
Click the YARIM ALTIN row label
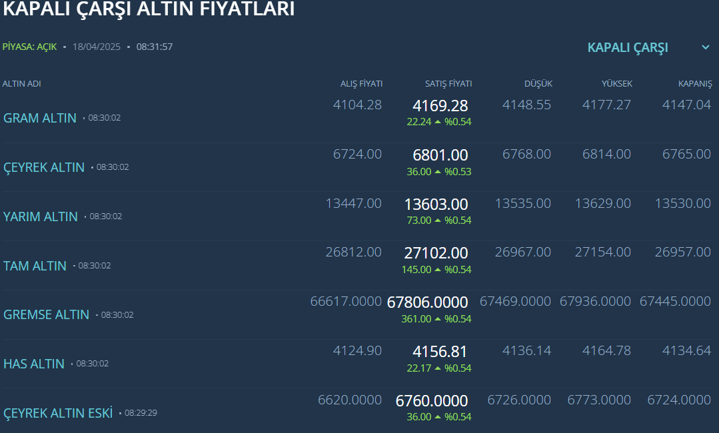(x=41, y=217)
